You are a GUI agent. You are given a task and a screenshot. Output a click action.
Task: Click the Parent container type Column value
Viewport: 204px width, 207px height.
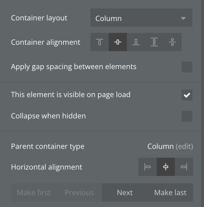point(160,146)
